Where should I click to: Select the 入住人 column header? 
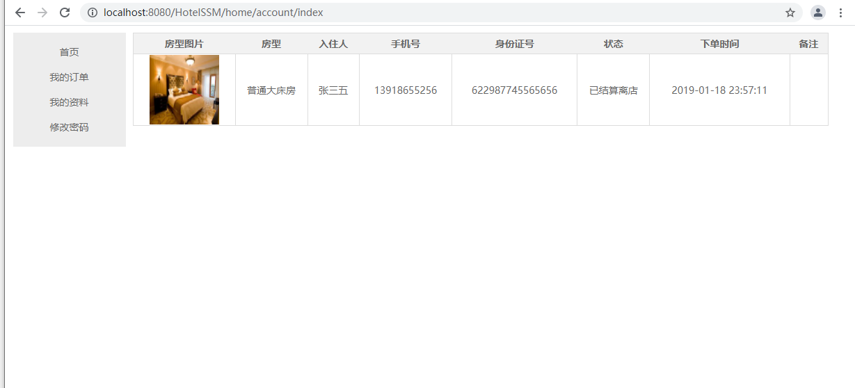coord(333,44)
